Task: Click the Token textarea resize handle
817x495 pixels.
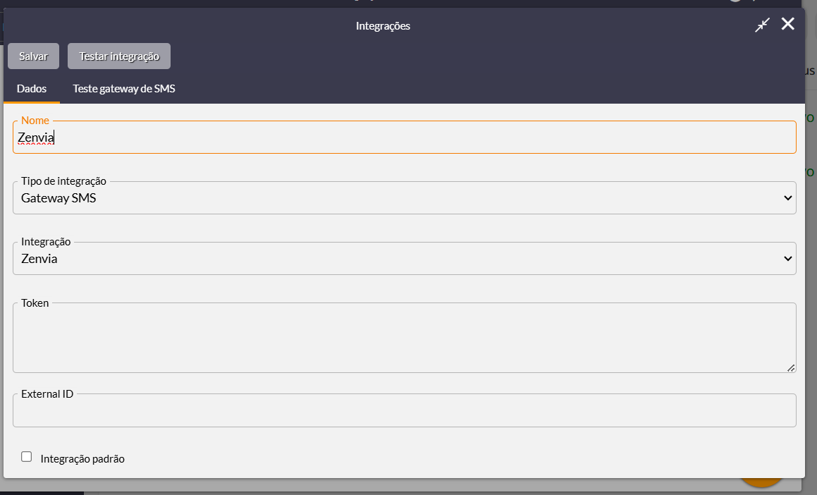Action: [x=791, y=368]
